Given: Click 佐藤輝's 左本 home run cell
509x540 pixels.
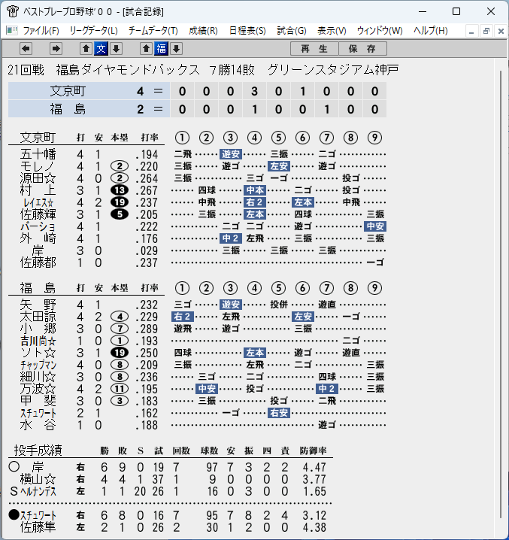Looking at the screenshot, I should (254, 214).
